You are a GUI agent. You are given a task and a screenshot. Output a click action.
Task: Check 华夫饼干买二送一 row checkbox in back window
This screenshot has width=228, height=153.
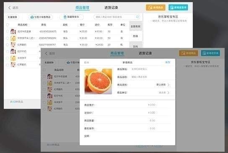(x=8, y=38)
